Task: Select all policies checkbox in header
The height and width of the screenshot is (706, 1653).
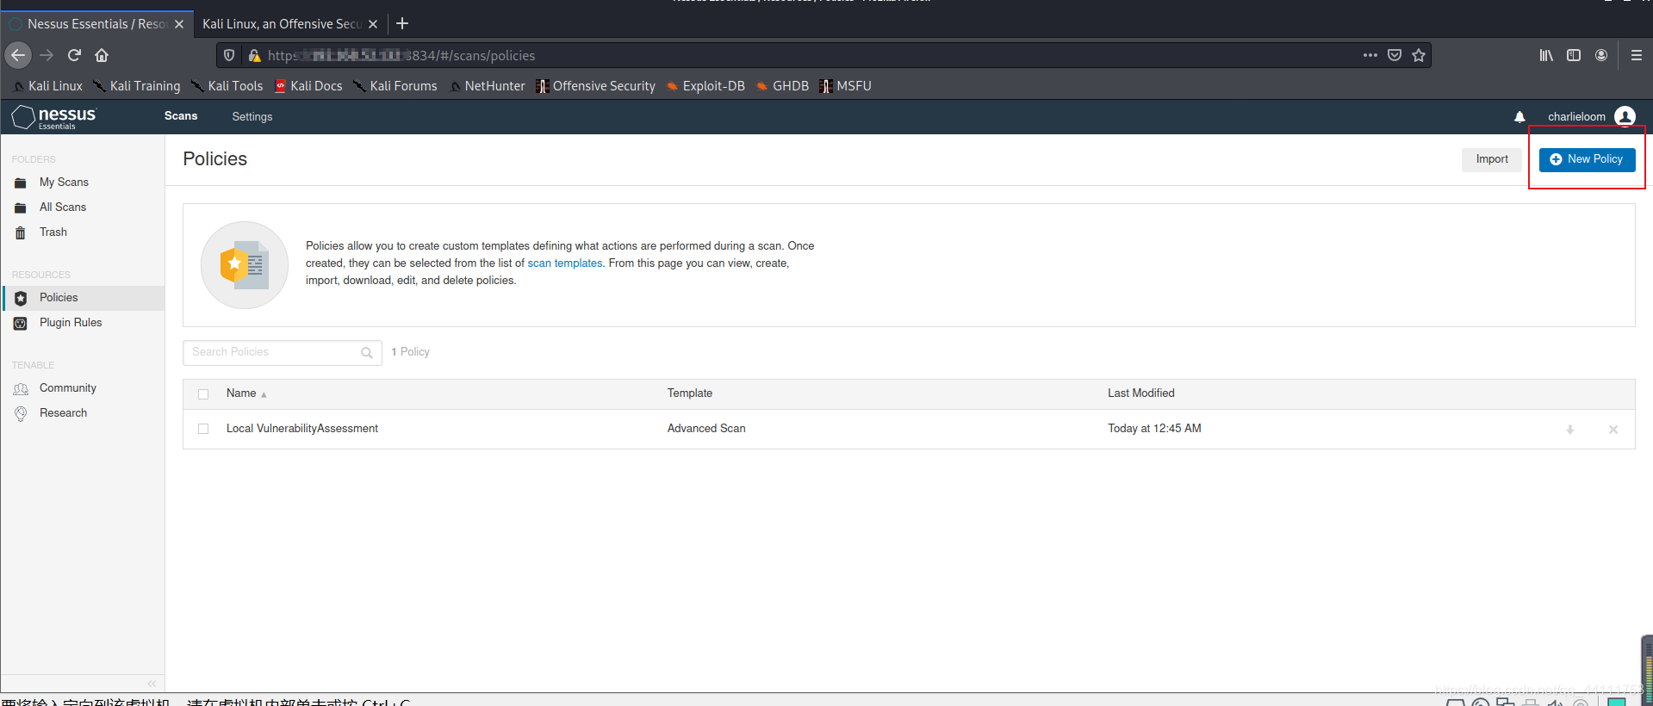Action: [x=203, y=394]
